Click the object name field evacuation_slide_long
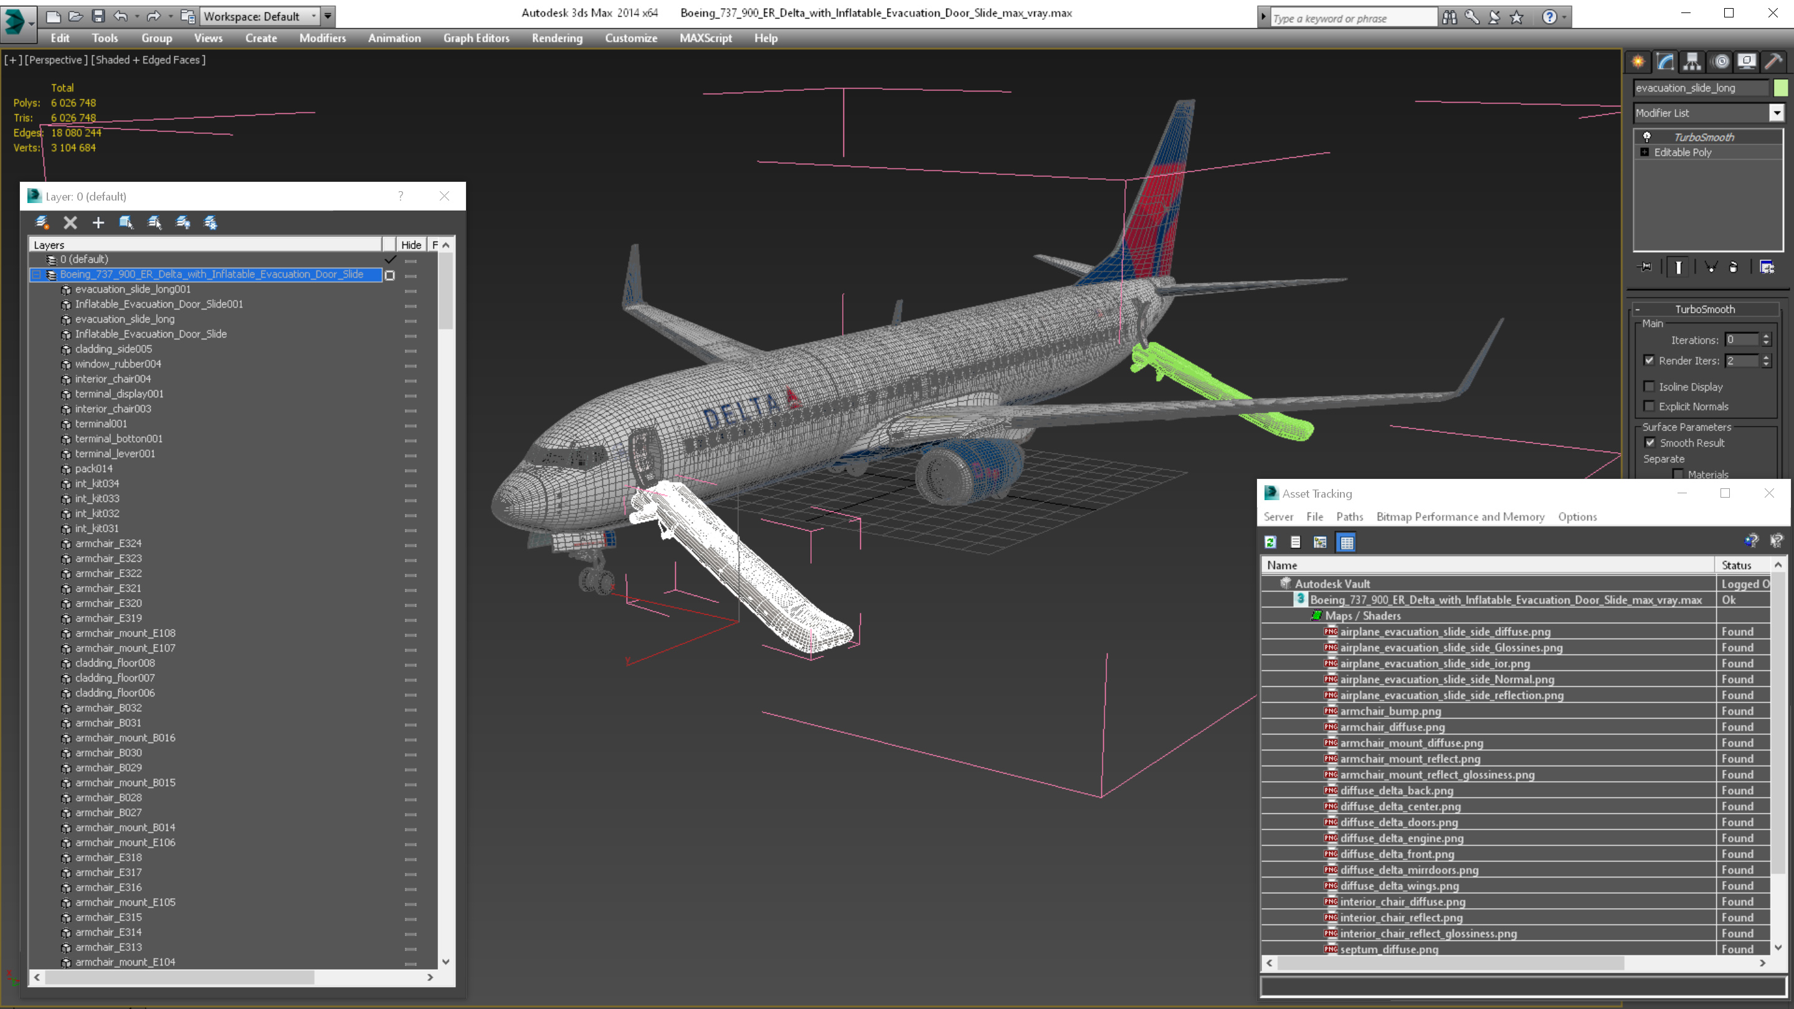Viewport: 1794px width, 1009px height. [x=1701, y=88]
